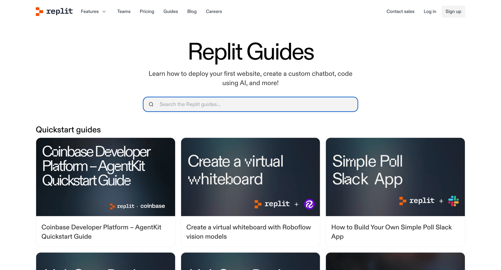Expand the Features dropdown chevron
This screenshot has width=501, height=270.
(x=104, y=12)
